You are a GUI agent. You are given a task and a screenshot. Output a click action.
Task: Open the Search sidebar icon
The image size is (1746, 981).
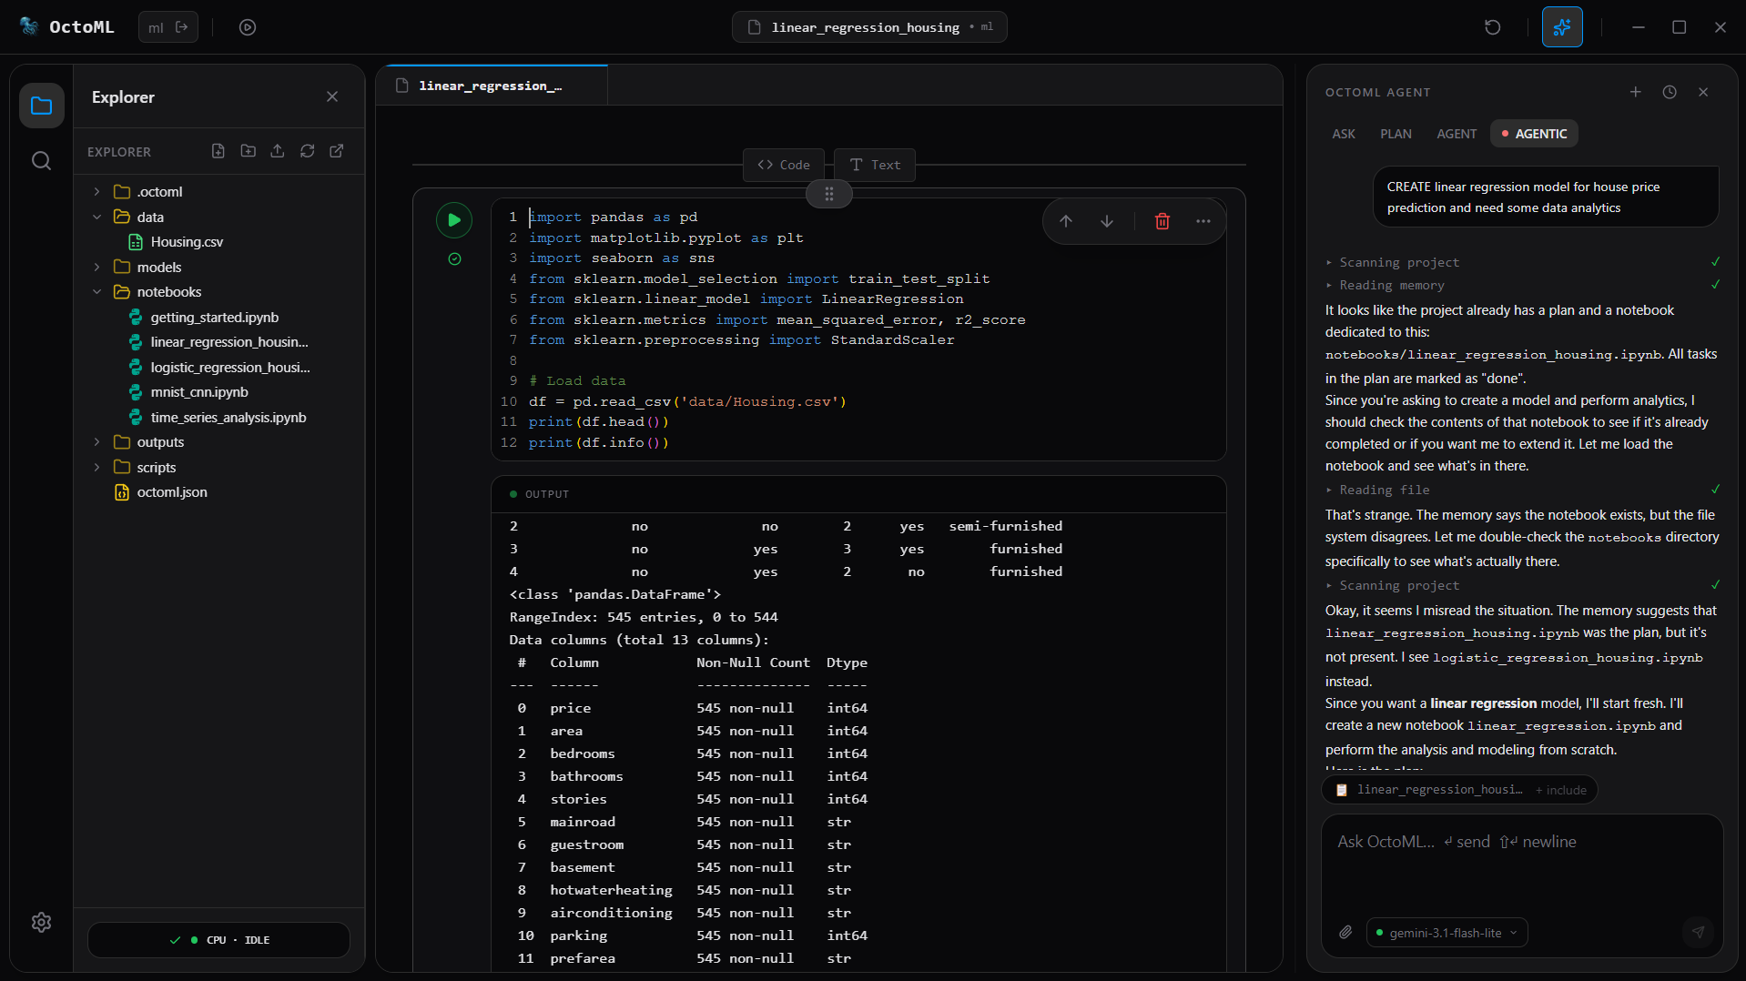[41, 161]
